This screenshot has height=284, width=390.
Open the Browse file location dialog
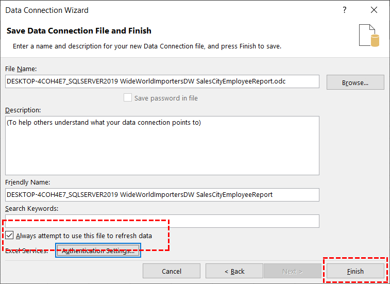click(355, 82)
